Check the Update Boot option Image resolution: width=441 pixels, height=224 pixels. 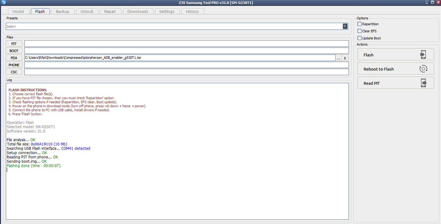click(x=359, y=38)
